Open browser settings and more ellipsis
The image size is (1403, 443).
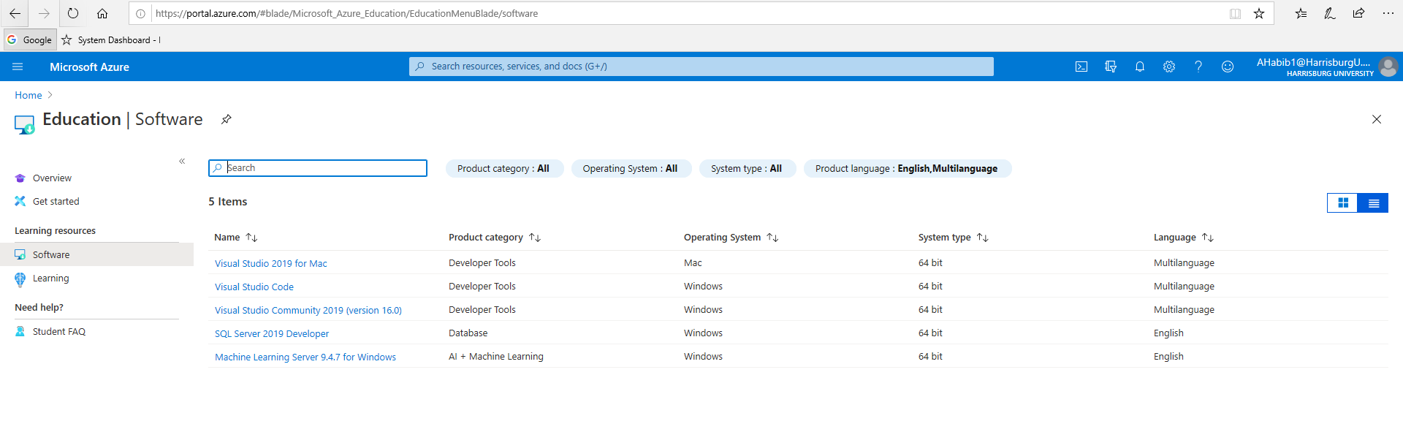click(x=1388, y=13)
